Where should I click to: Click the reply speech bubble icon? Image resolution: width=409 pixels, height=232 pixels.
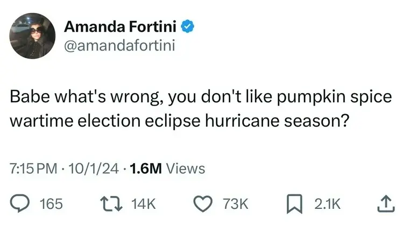(x=21, y=203)
